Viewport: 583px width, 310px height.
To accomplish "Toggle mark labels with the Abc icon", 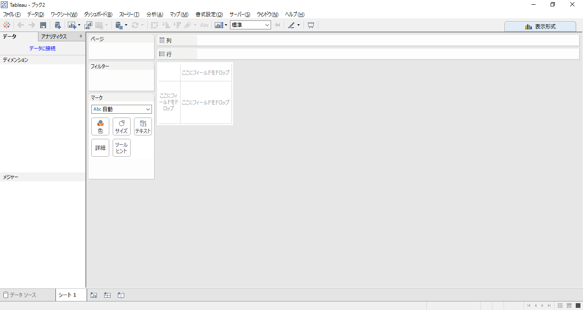I will (204, 25).
